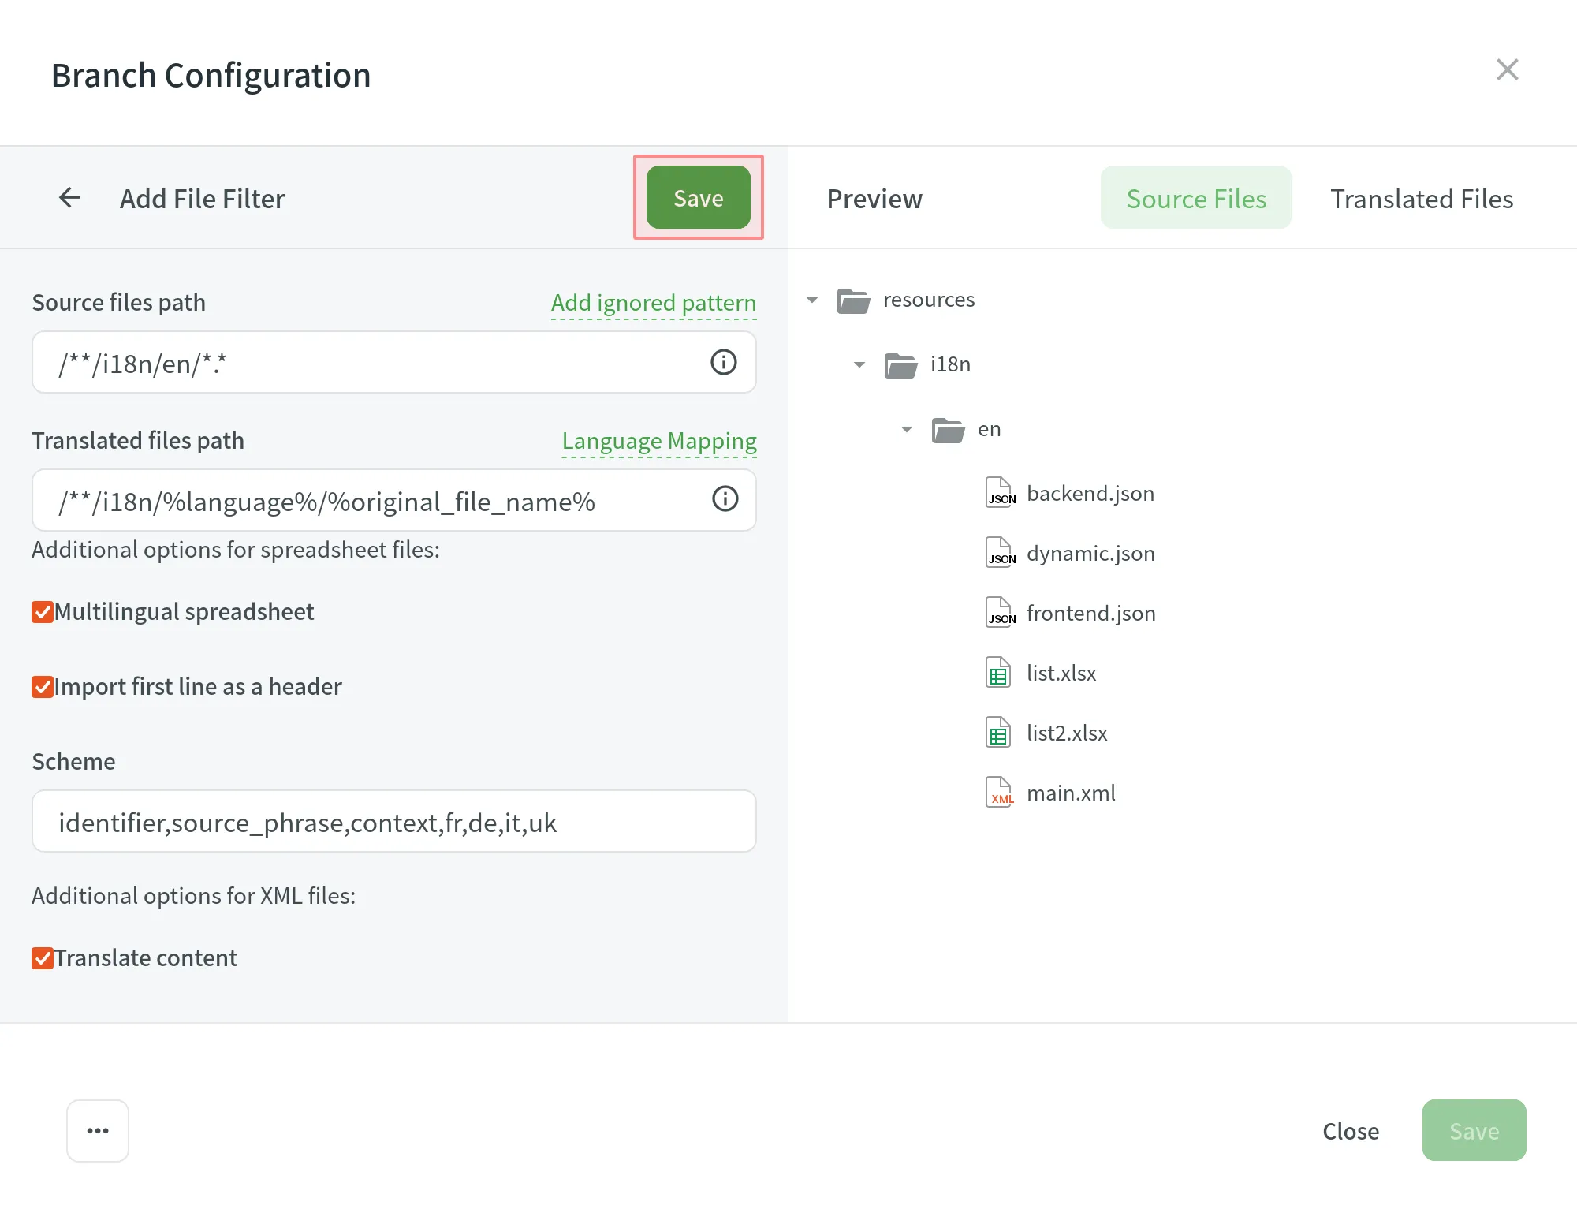Switch to Translated Files tab
This screenshot has width=1577, height=1213.
1422,198
